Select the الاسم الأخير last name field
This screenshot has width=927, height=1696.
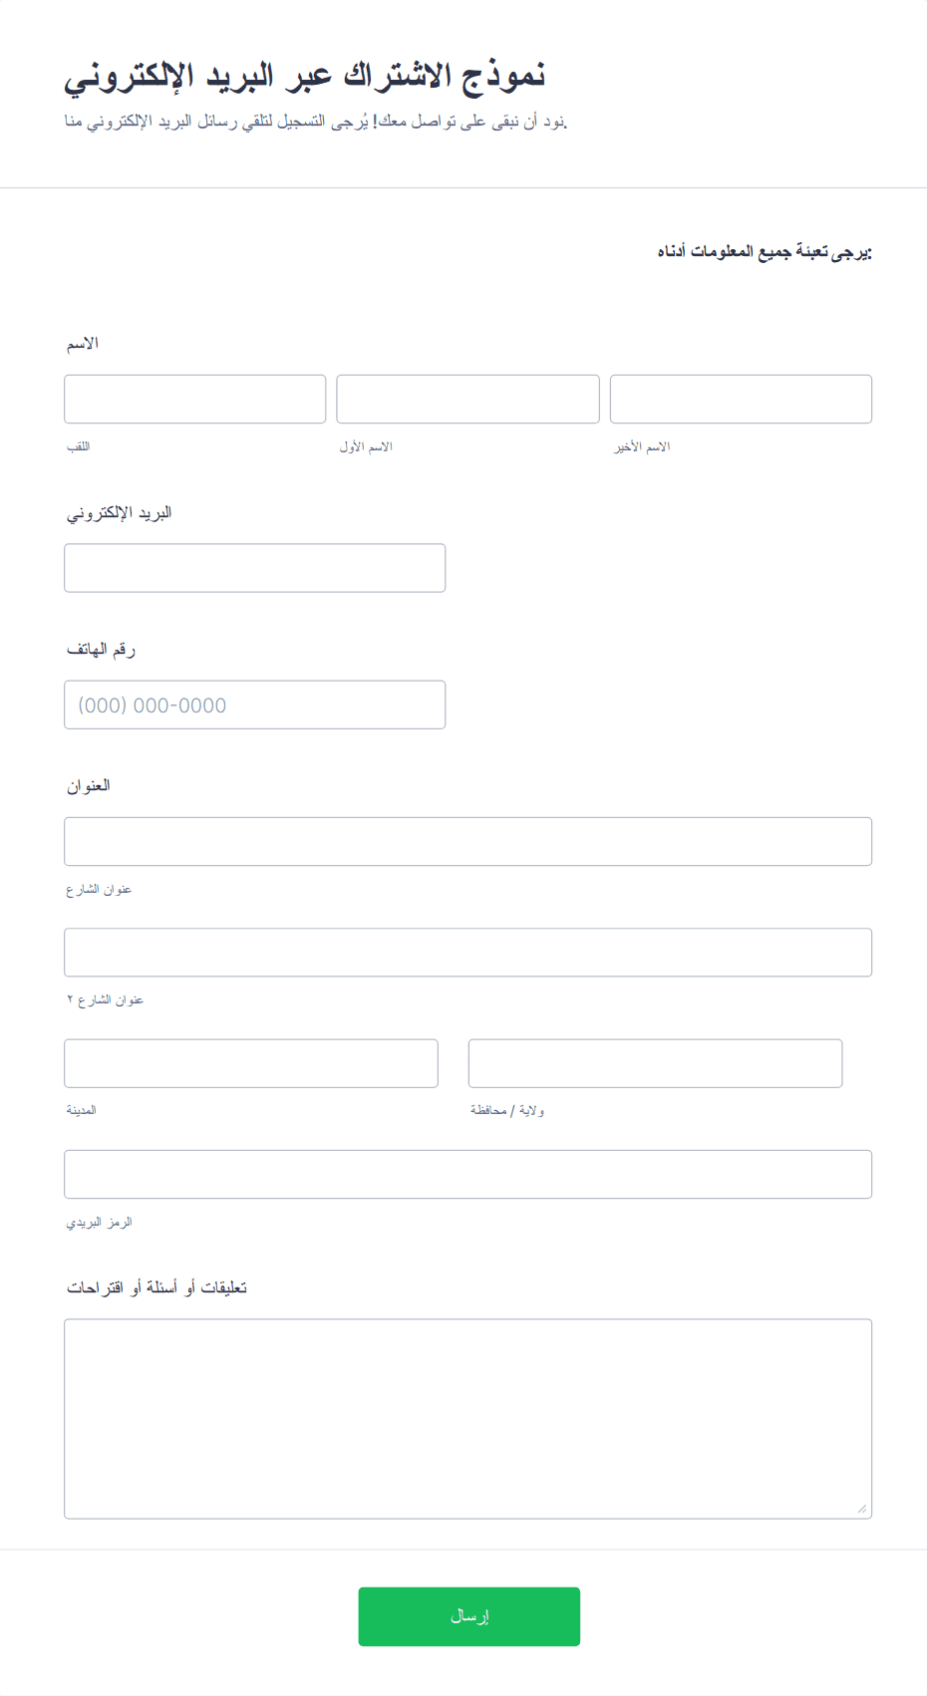741,399
